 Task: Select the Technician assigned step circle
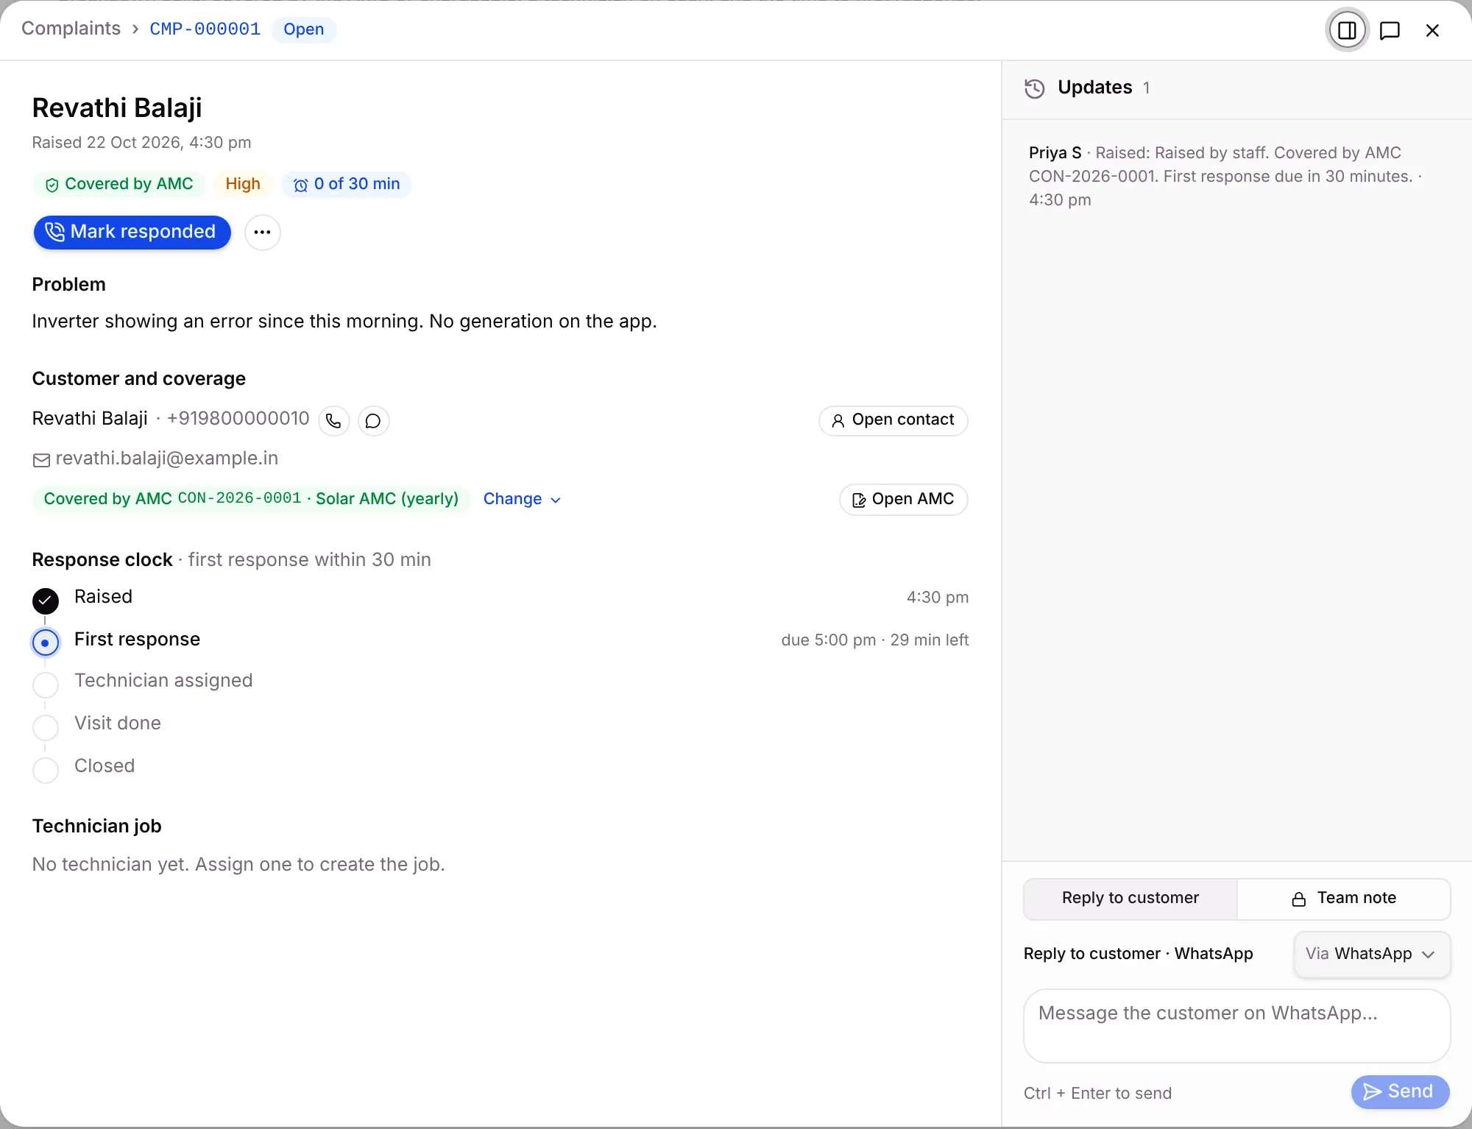(x=46, y=685)
